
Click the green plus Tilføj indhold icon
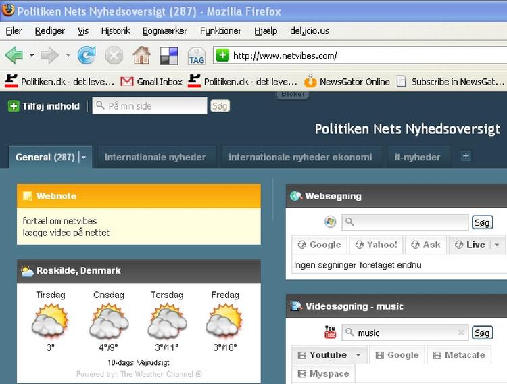pyautogui.click(x=14, y=106)
